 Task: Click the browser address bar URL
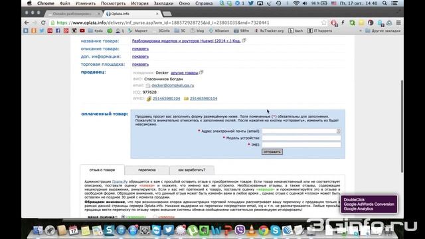click(163, 23)
